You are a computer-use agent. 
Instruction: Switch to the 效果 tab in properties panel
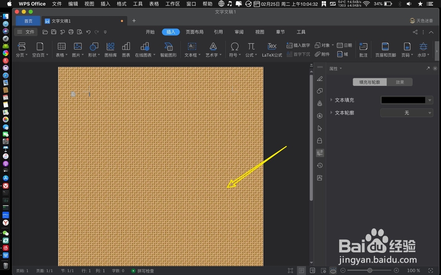[400, 82]
